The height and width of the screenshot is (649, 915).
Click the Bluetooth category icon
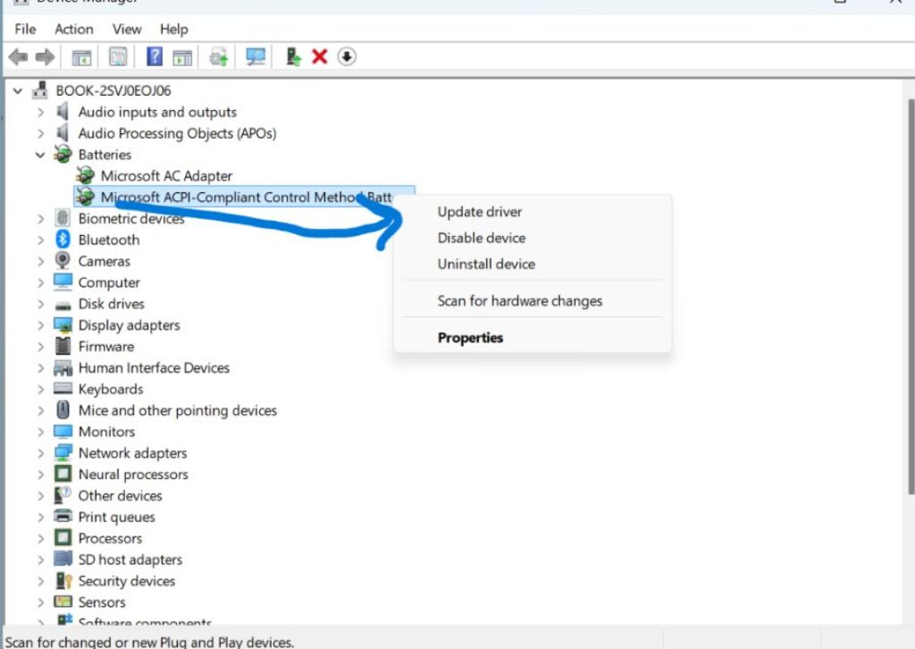tap(63, 240)
